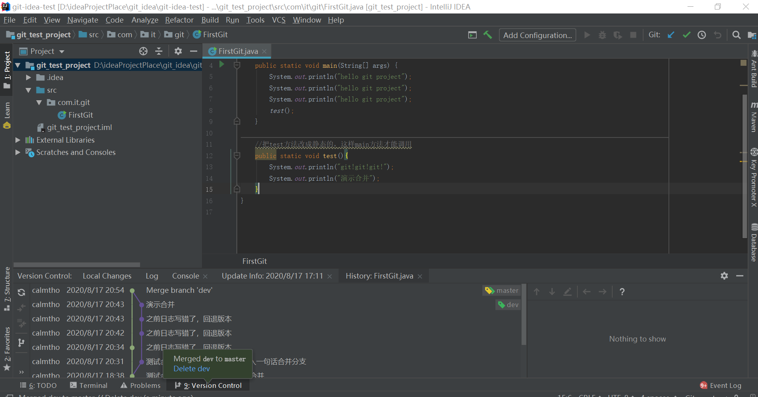The width and height of the screenshot is (758, 397).
Task: Click the src breadcrumb in navigation bar
Action: click(89, 34)
